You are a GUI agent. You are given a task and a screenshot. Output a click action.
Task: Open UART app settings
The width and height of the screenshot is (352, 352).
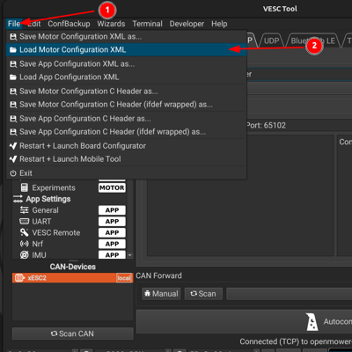pos(41,222)
